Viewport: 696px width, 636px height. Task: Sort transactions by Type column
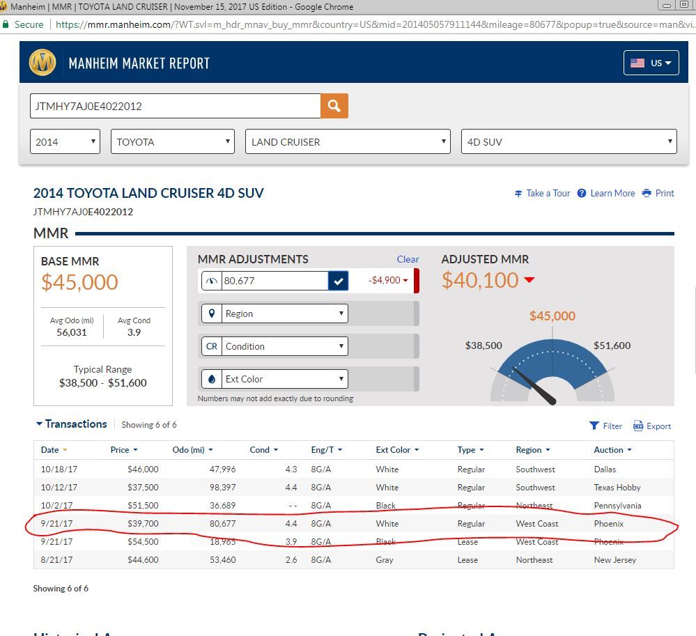[470, 449]
